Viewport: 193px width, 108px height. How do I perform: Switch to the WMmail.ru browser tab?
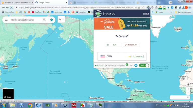18,3
